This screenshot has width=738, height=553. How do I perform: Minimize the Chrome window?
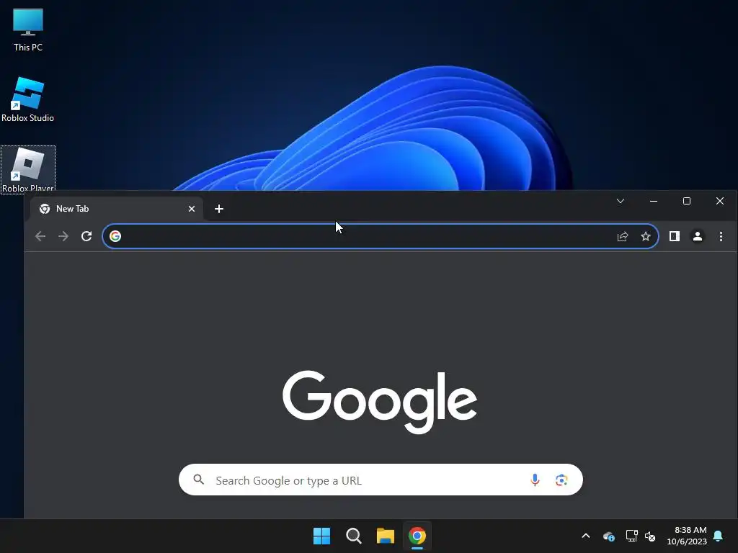coord(653,202)
